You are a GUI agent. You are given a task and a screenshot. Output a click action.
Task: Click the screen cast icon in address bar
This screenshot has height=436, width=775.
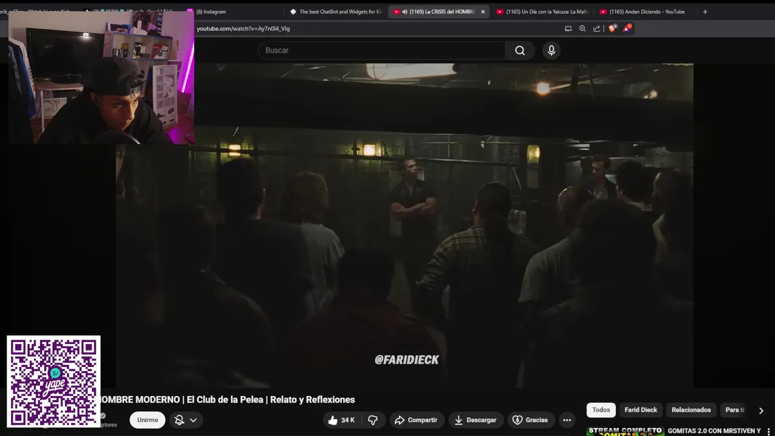(568, 28)
